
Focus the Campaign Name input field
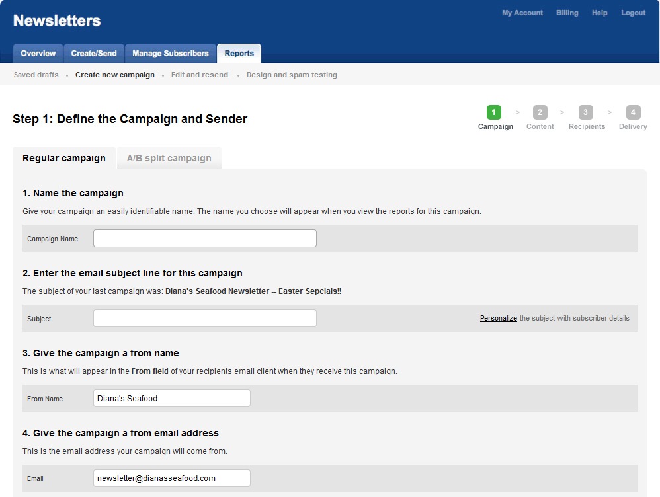tap(205, 238)
